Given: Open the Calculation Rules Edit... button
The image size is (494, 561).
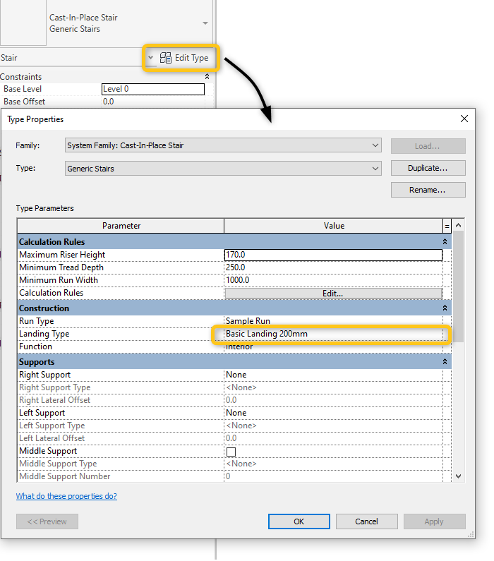Looking at the screenshot, I should (x=333, y=294).
